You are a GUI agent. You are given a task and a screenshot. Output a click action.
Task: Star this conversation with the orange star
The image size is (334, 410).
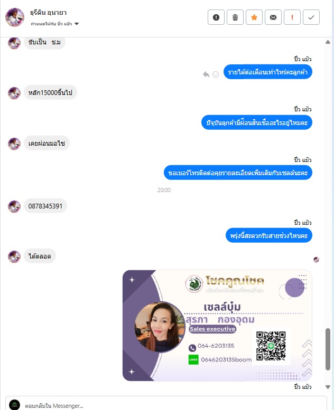(x=254, y=17)
